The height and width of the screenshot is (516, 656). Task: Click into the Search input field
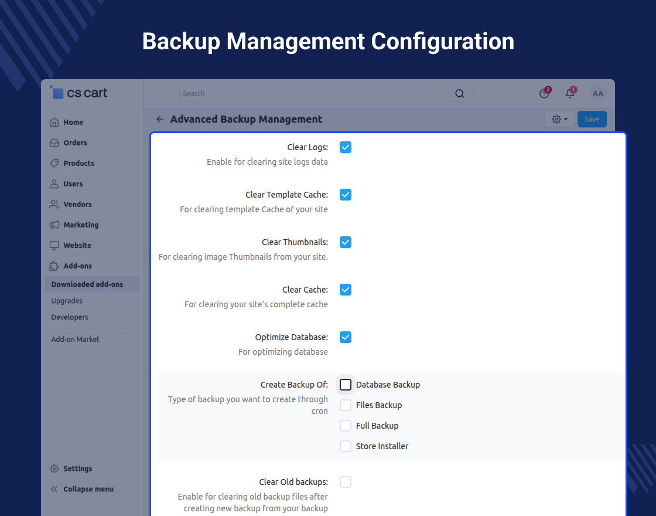click(326, 93)
